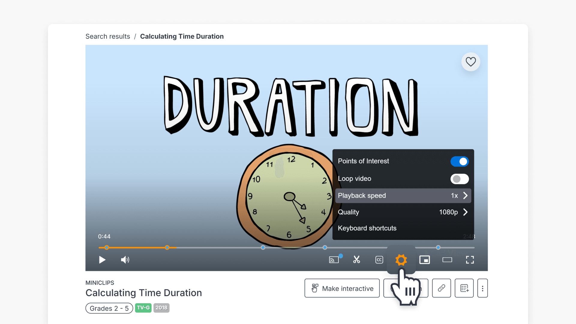Go back to Search results breadcrumb

(108, 36)
